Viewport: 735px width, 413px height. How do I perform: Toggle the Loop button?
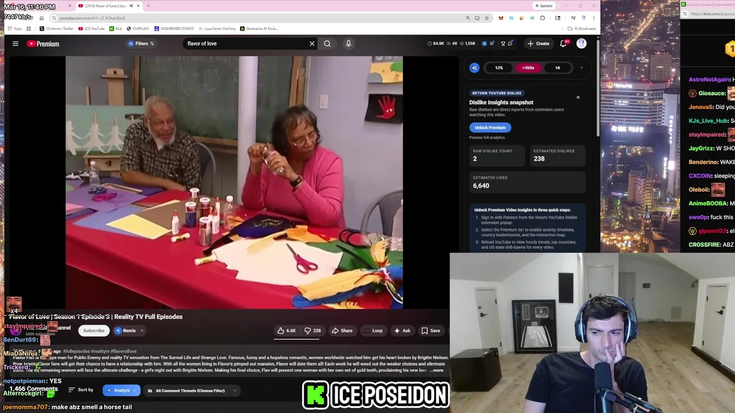click(x=373, y=330)
